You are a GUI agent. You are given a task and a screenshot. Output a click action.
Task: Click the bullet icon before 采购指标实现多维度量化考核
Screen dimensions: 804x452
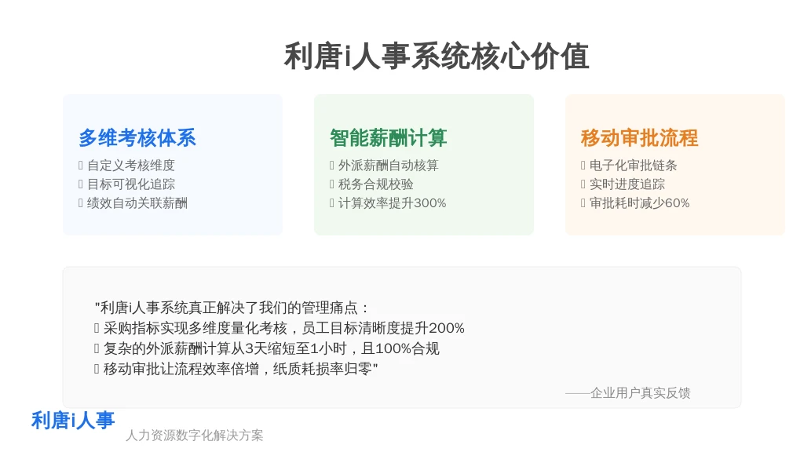pos(97,328)
